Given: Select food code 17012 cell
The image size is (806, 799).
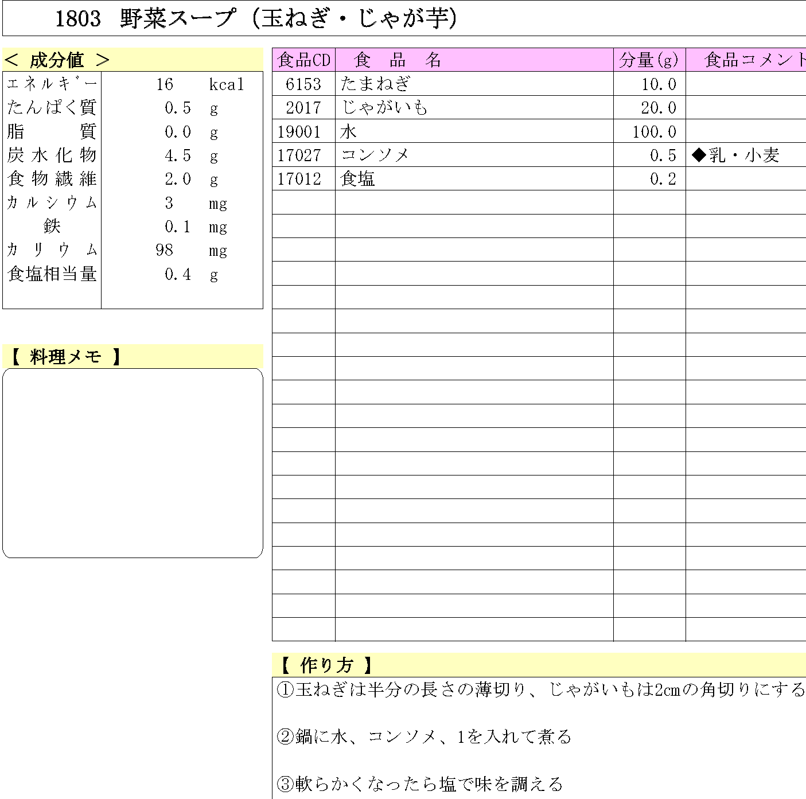Looking at the screenshot, I should point(299,179).
